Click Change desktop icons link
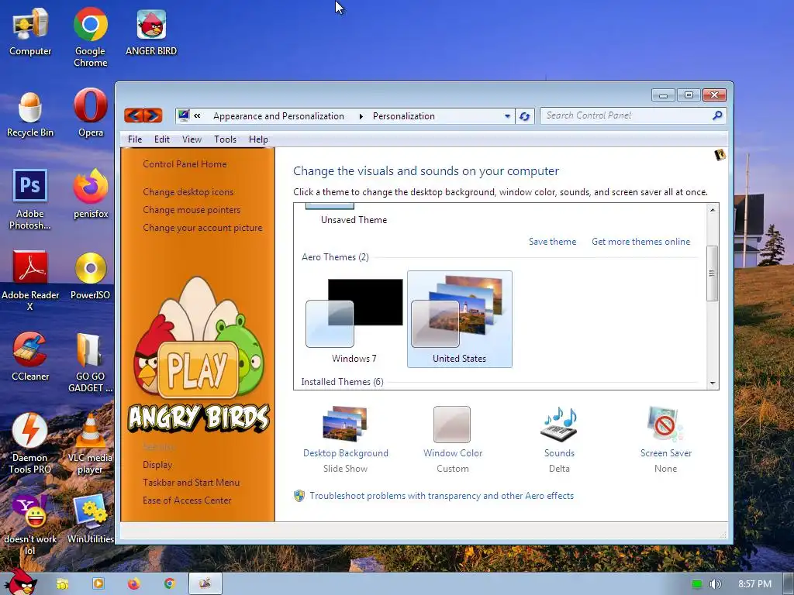794x595 pixels. click(x=188, y=192)
